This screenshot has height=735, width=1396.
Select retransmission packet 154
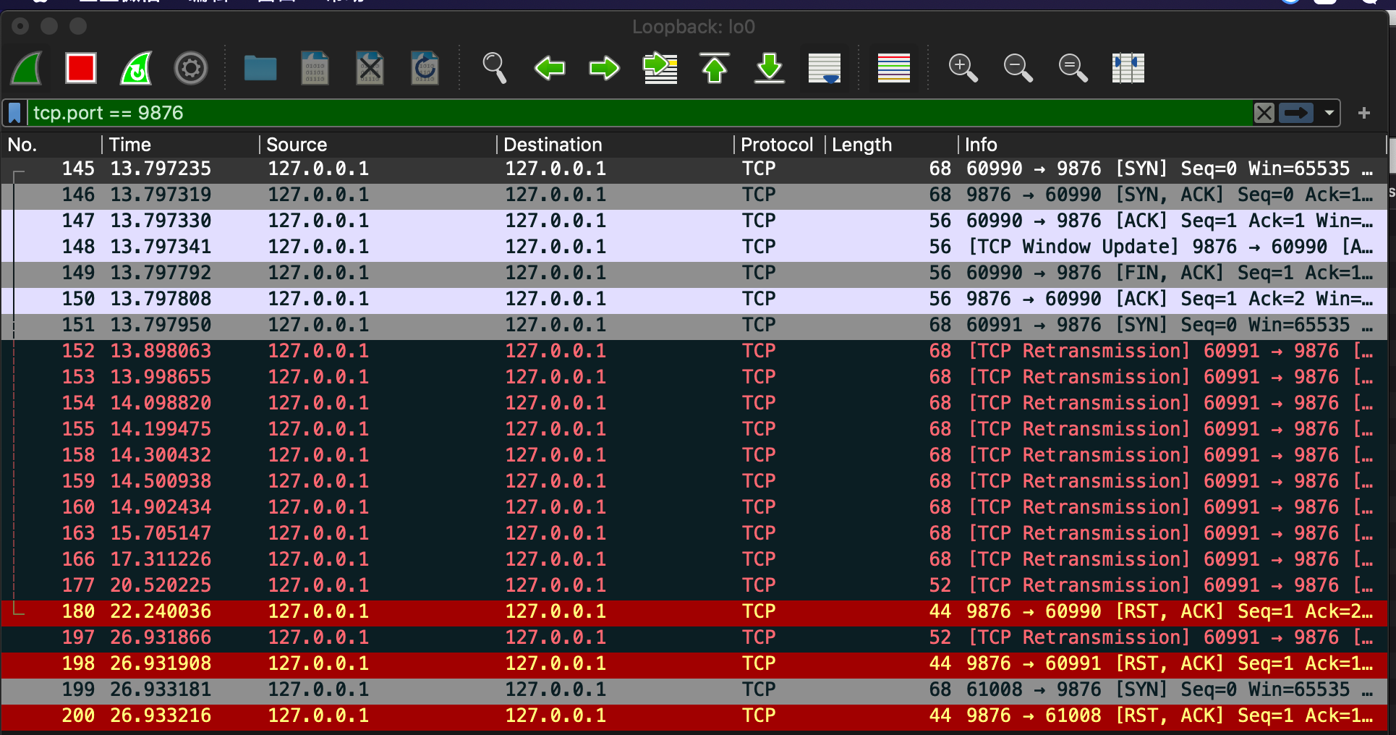694,404
